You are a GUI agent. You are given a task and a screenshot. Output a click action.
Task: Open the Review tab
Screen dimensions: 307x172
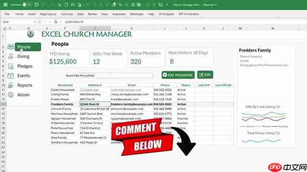coord(93,14)
